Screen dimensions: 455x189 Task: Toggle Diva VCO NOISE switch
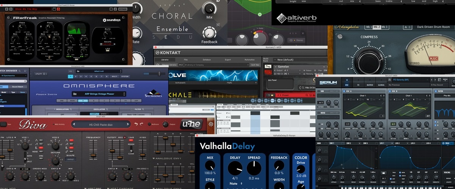click(41, 152)
